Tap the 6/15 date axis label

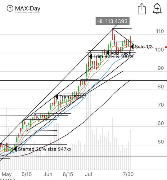tap(68, 174)
